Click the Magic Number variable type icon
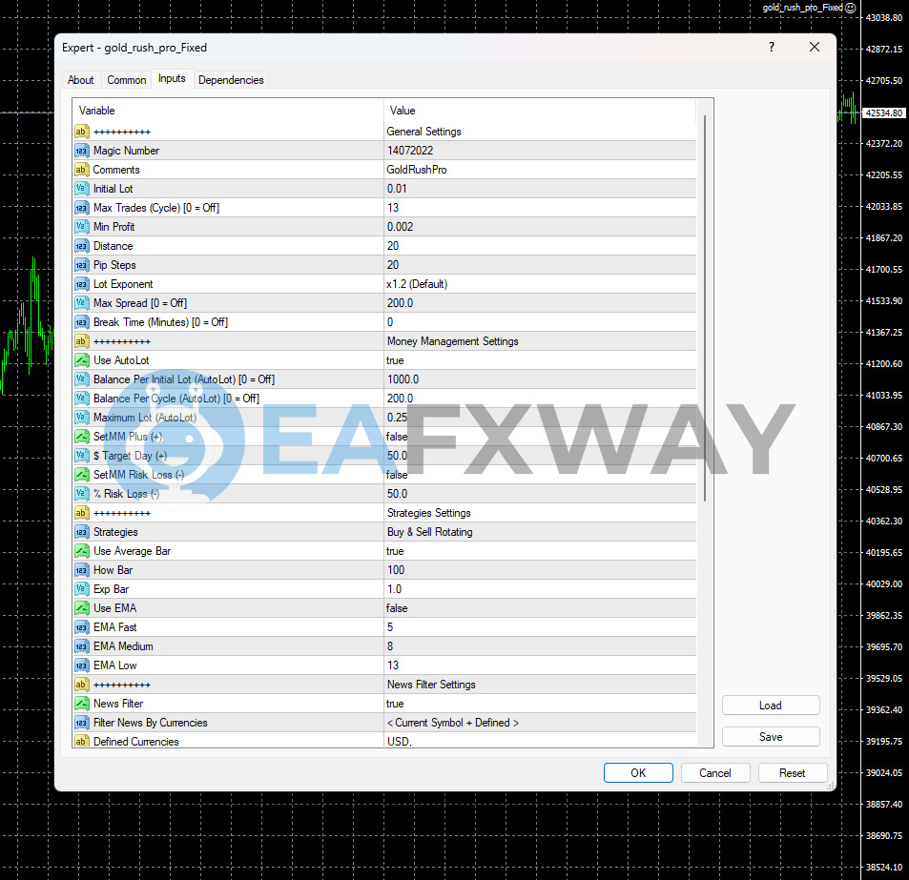The height and width of the screenshot is (880, 909). click(x=82, y=151)
